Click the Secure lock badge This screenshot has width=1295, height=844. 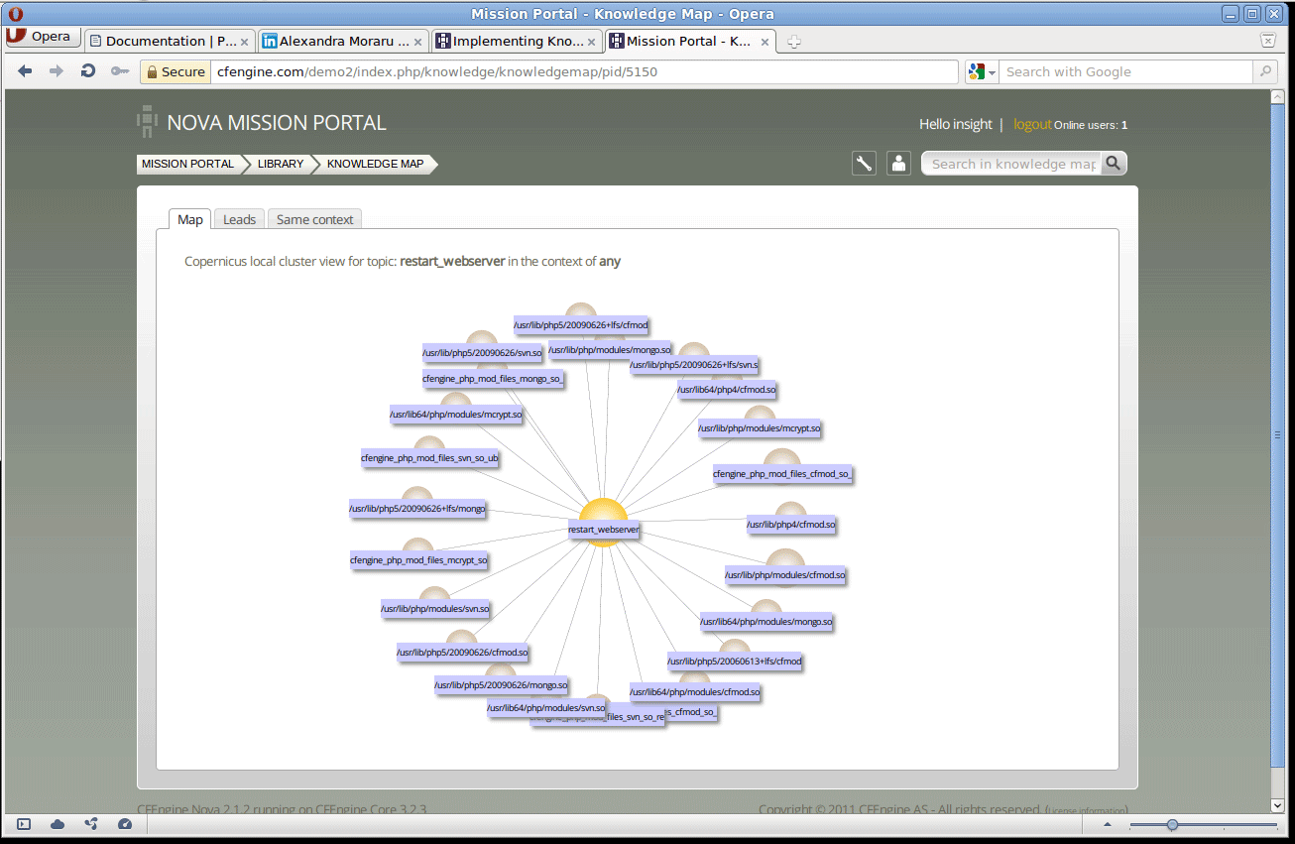176,71
